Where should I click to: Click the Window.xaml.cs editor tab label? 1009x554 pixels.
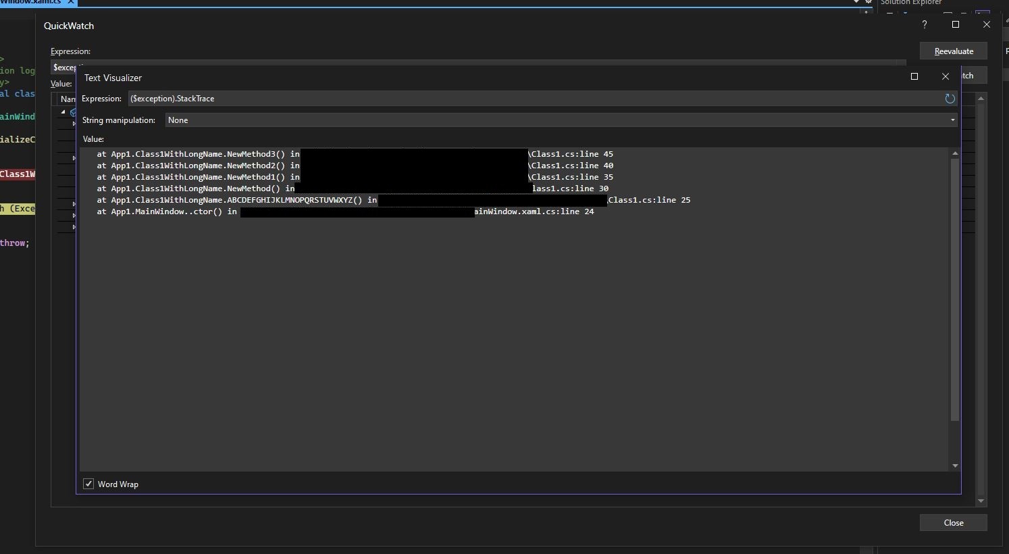(30, 2)
